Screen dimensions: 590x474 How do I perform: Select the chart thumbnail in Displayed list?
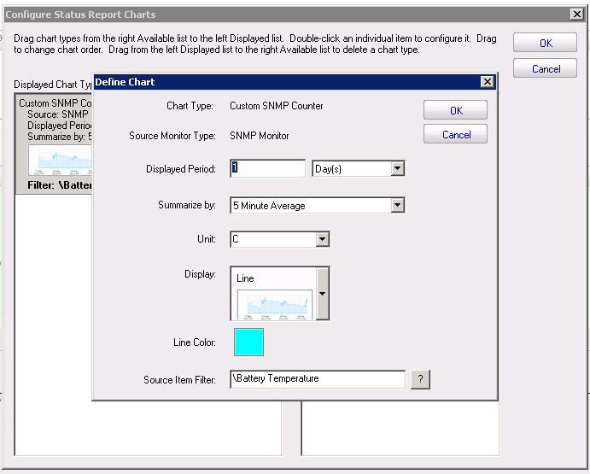coord(60,160)
